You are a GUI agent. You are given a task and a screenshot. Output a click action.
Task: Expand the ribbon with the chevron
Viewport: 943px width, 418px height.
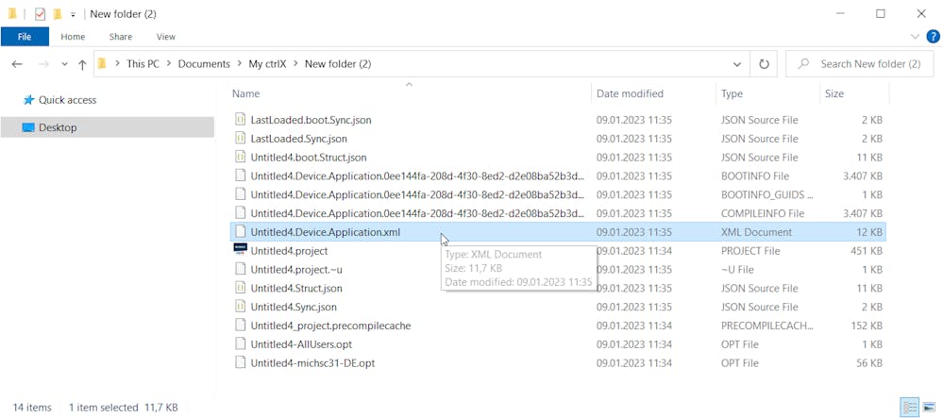point(914,37)
